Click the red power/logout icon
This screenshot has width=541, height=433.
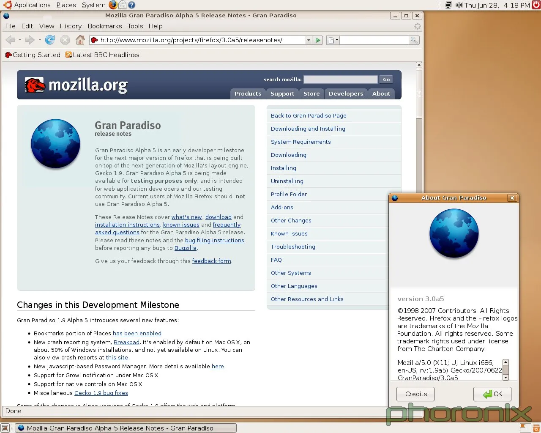click(536, 5)
